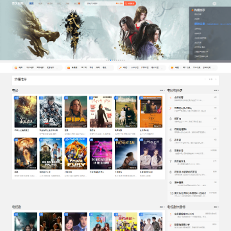Image resolution: width=231 pixels, height=231 pixels.
Task: Open the user avatar icon at top right
Action: pyautogui.click(x=214, y=4)
